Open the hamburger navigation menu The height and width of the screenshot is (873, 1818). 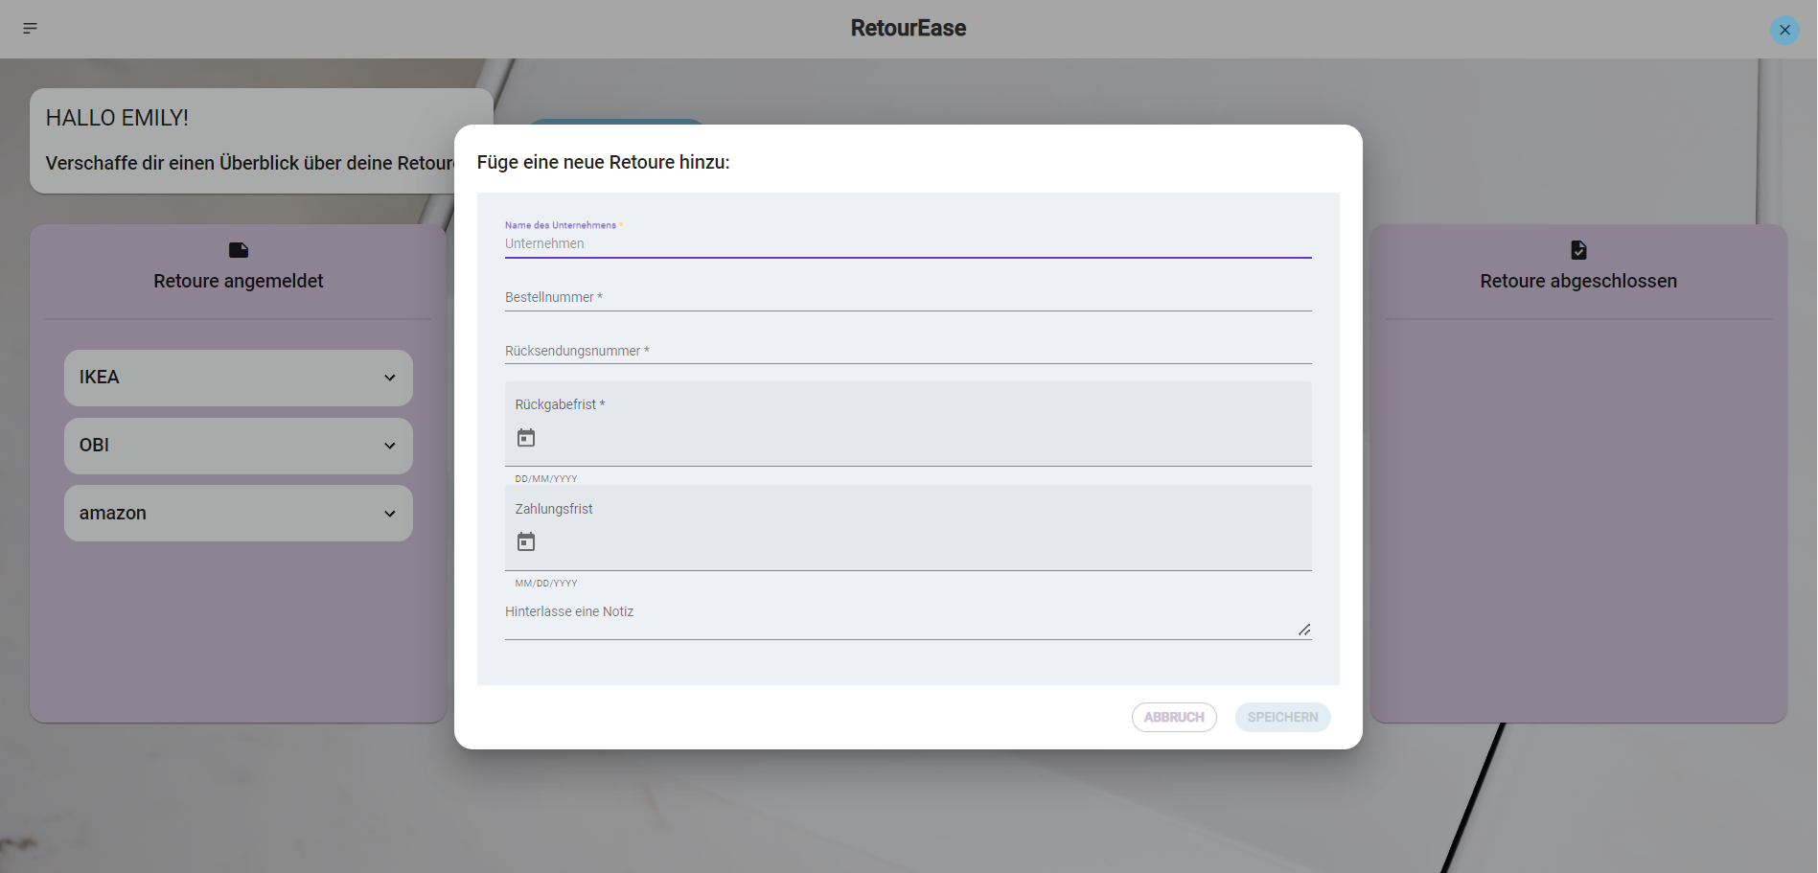click(x=30, y=28)
